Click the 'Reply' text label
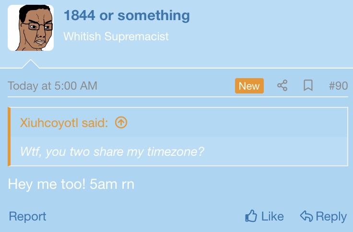 pyautogui.click(x=331, y=217)
